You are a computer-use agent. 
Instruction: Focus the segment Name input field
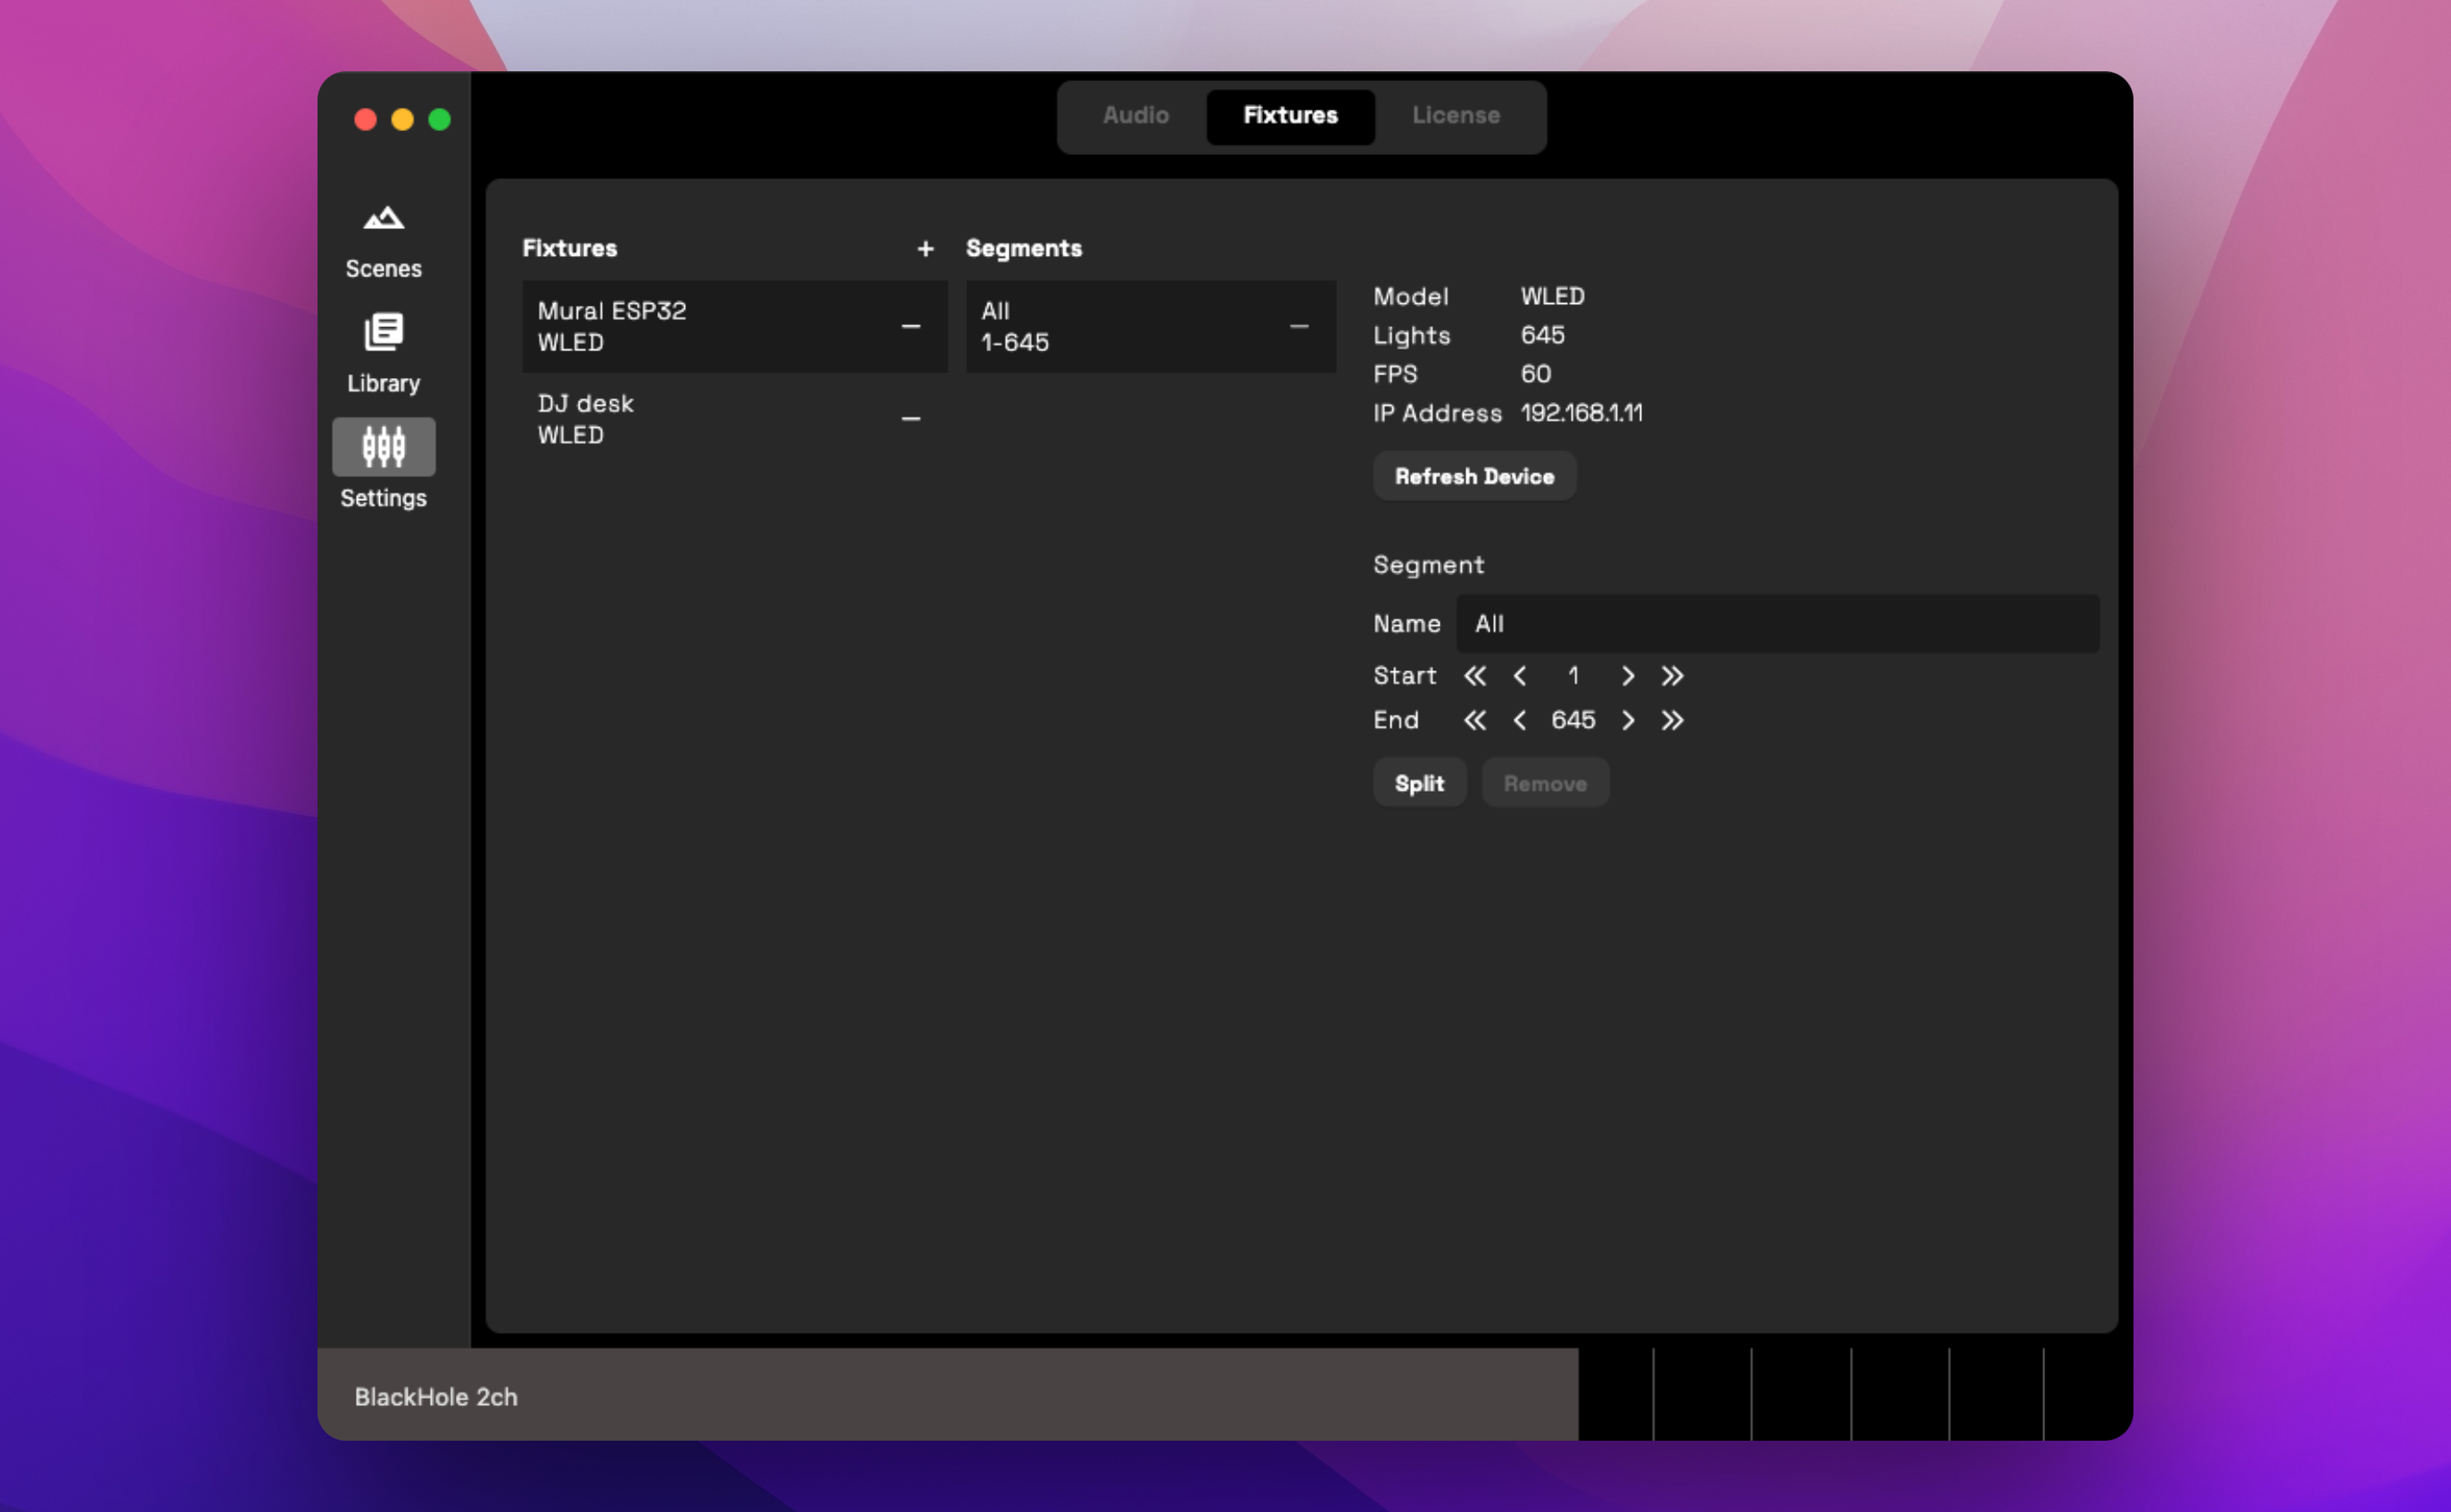click(1778, 624)
